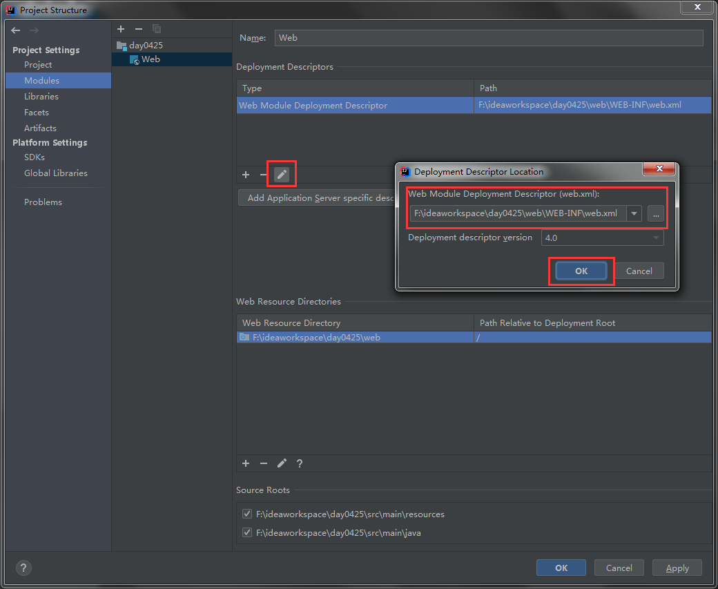718x589 pixels.
Task: Open the Problems section
Action: tap(43, 202)
